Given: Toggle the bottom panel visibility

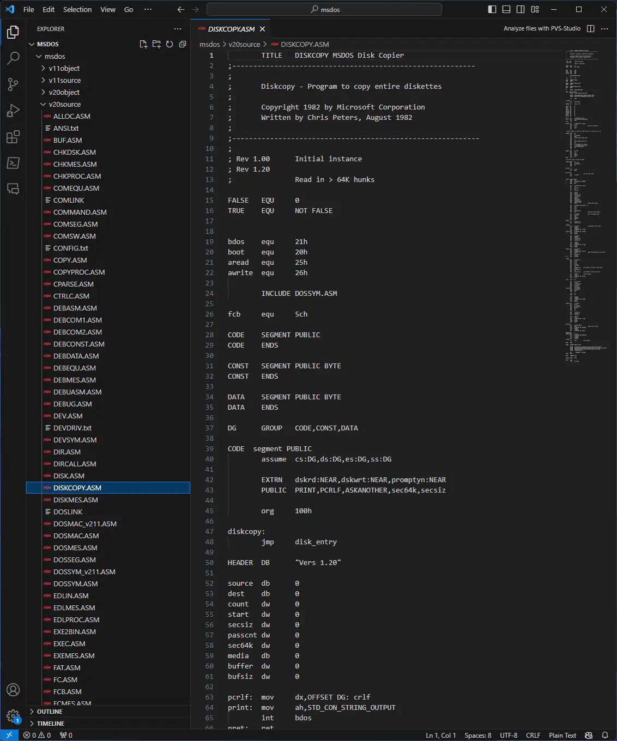Looking at the screenshot, I should tap(506, 9).
